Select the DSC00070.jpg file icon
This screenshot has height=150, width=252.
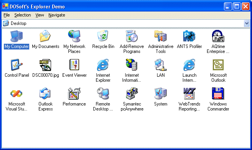pos(45,65)
